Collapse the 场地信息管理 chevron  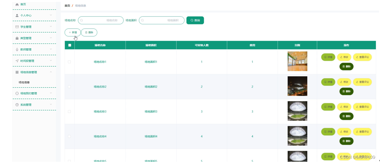pos(51,72)
